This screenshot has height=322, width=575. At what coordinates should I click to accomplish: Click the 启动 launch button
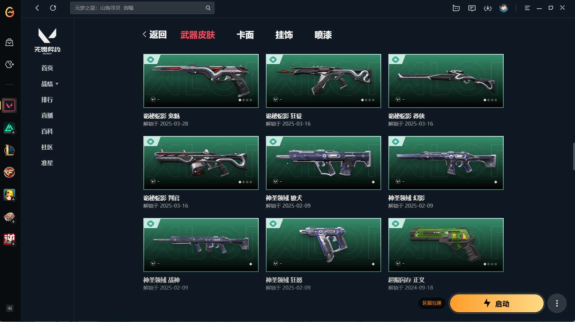[496, 303]
